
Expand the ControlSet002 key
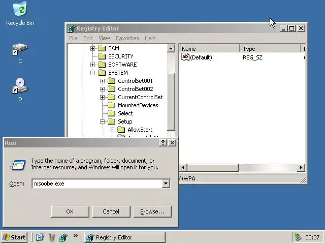point(102,89)
